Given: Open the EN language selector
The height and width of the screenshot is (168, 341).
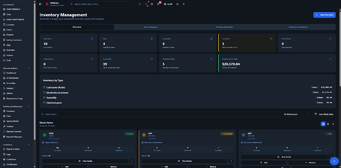Looking at the screenshot, I should coord(168,4).
